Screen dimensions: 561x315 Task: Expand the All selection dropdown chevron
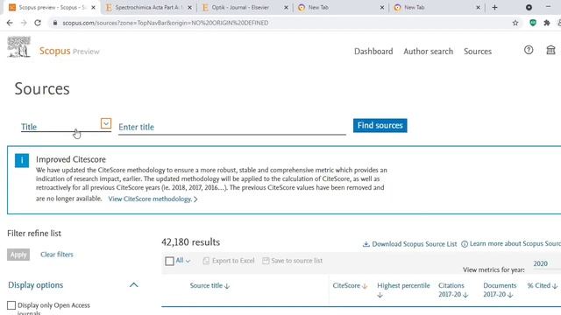tap(188, 261)
